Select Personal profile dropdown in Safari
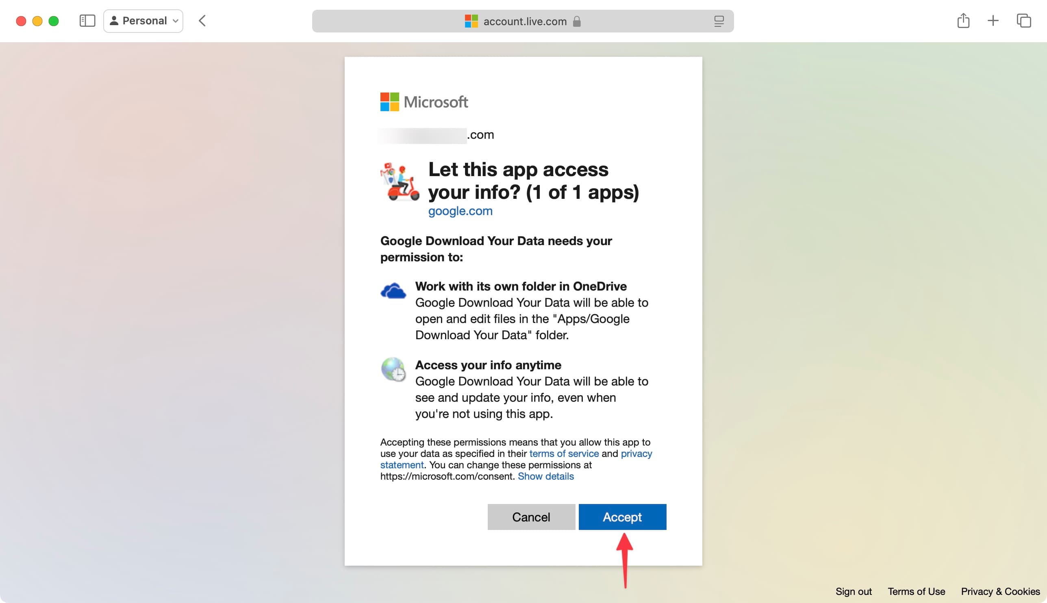 (143, 20)
